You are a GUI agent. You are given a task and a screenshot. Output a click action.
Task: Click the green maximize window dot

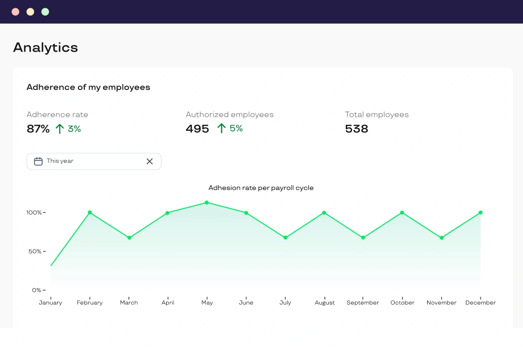coord(45,12)
